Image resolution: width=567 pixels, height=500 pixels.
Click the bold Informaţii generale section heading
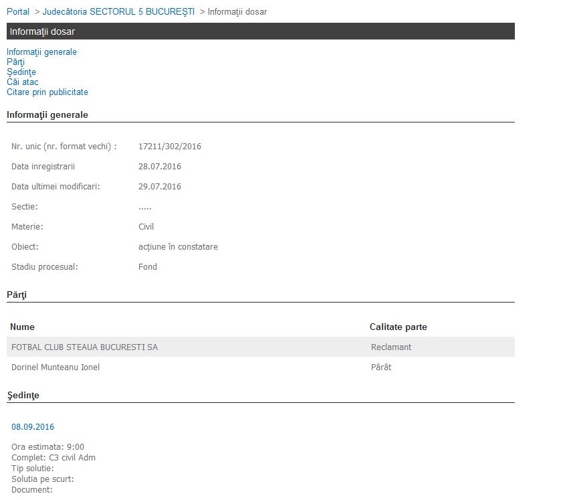(x=47, y=115)
